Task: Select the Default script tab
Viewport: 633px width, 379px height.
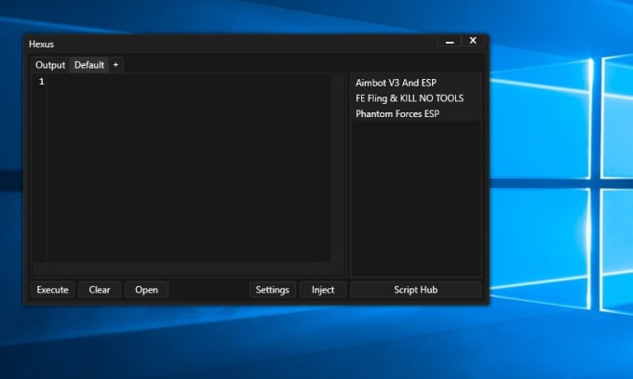Action: tap(88, 65)
